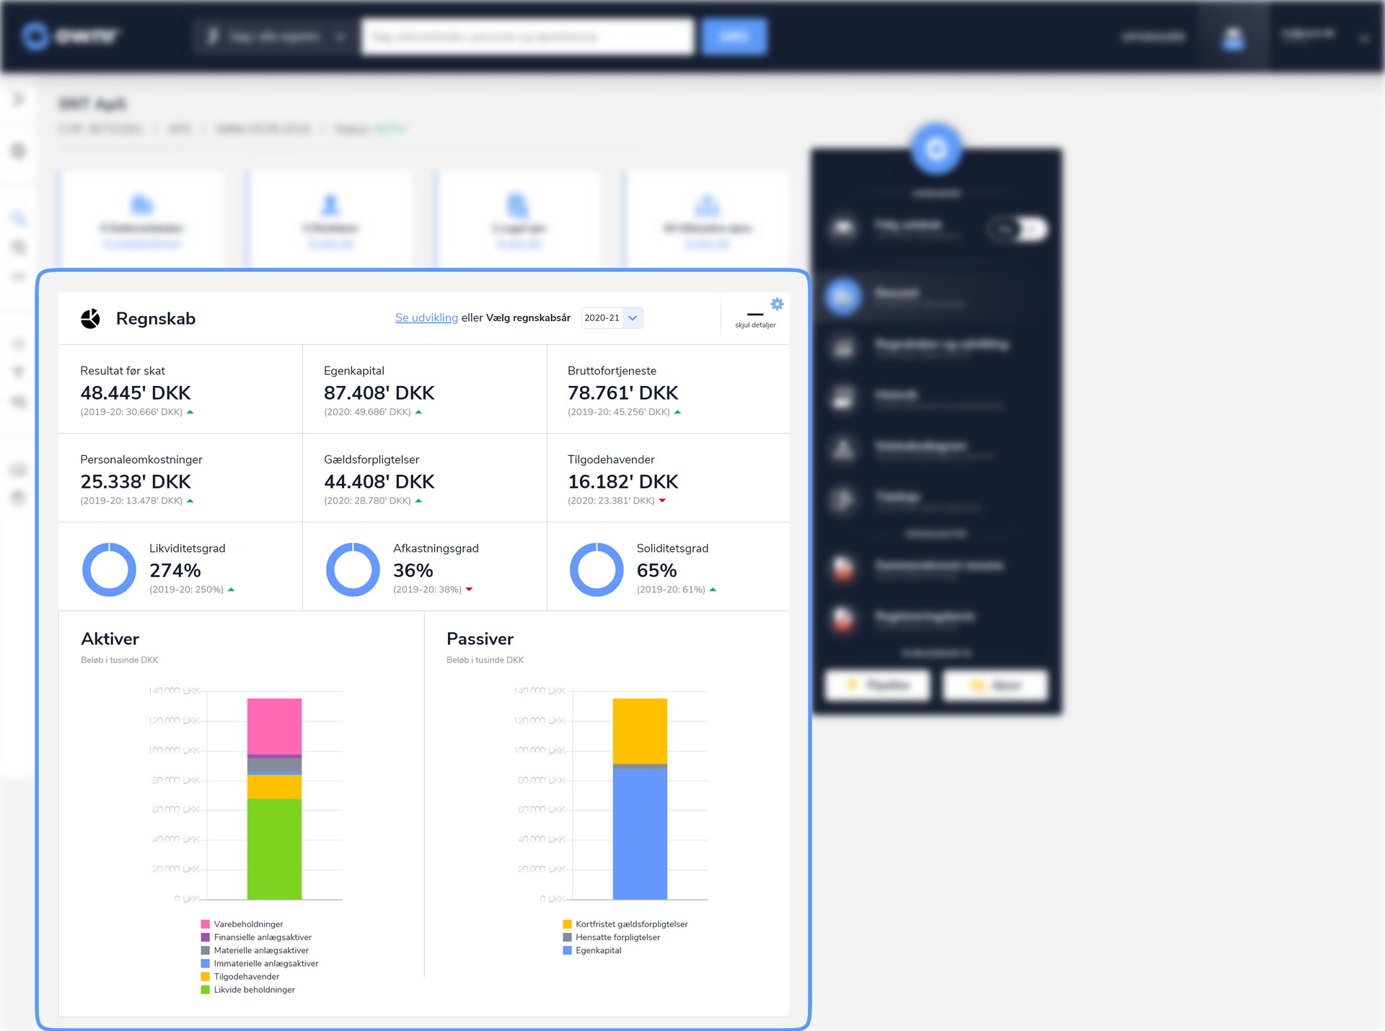
Task: Click the Materielle anlægsaktiver legend entry
Action: (255, 950)
